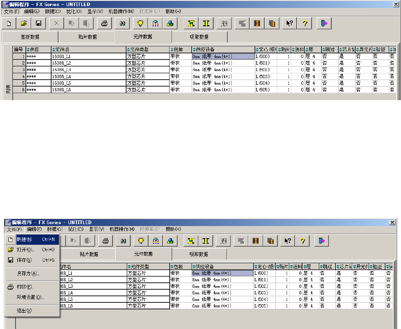Click the Paste clipboard icon in the lower window toolbar
The image size is (401, 329).
(88, 241)
